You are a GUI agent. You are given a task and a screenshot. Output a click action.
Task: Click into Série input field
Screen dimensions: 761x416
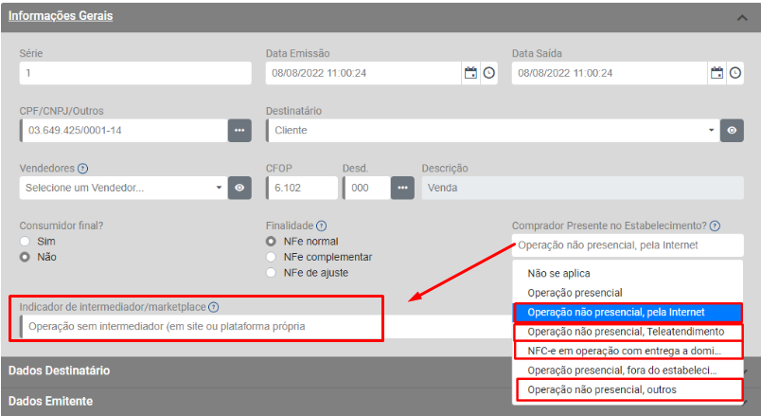pyautogui.click(x=135, y=73)
